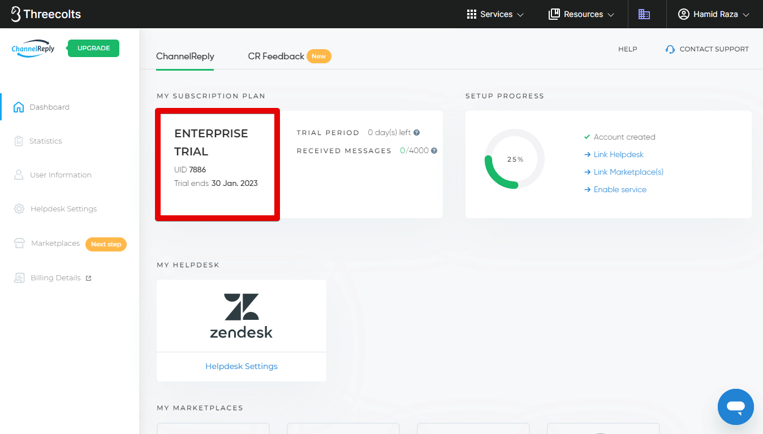
Task: Click the help icon beside trial days left
Action: (x=416, y=132)
